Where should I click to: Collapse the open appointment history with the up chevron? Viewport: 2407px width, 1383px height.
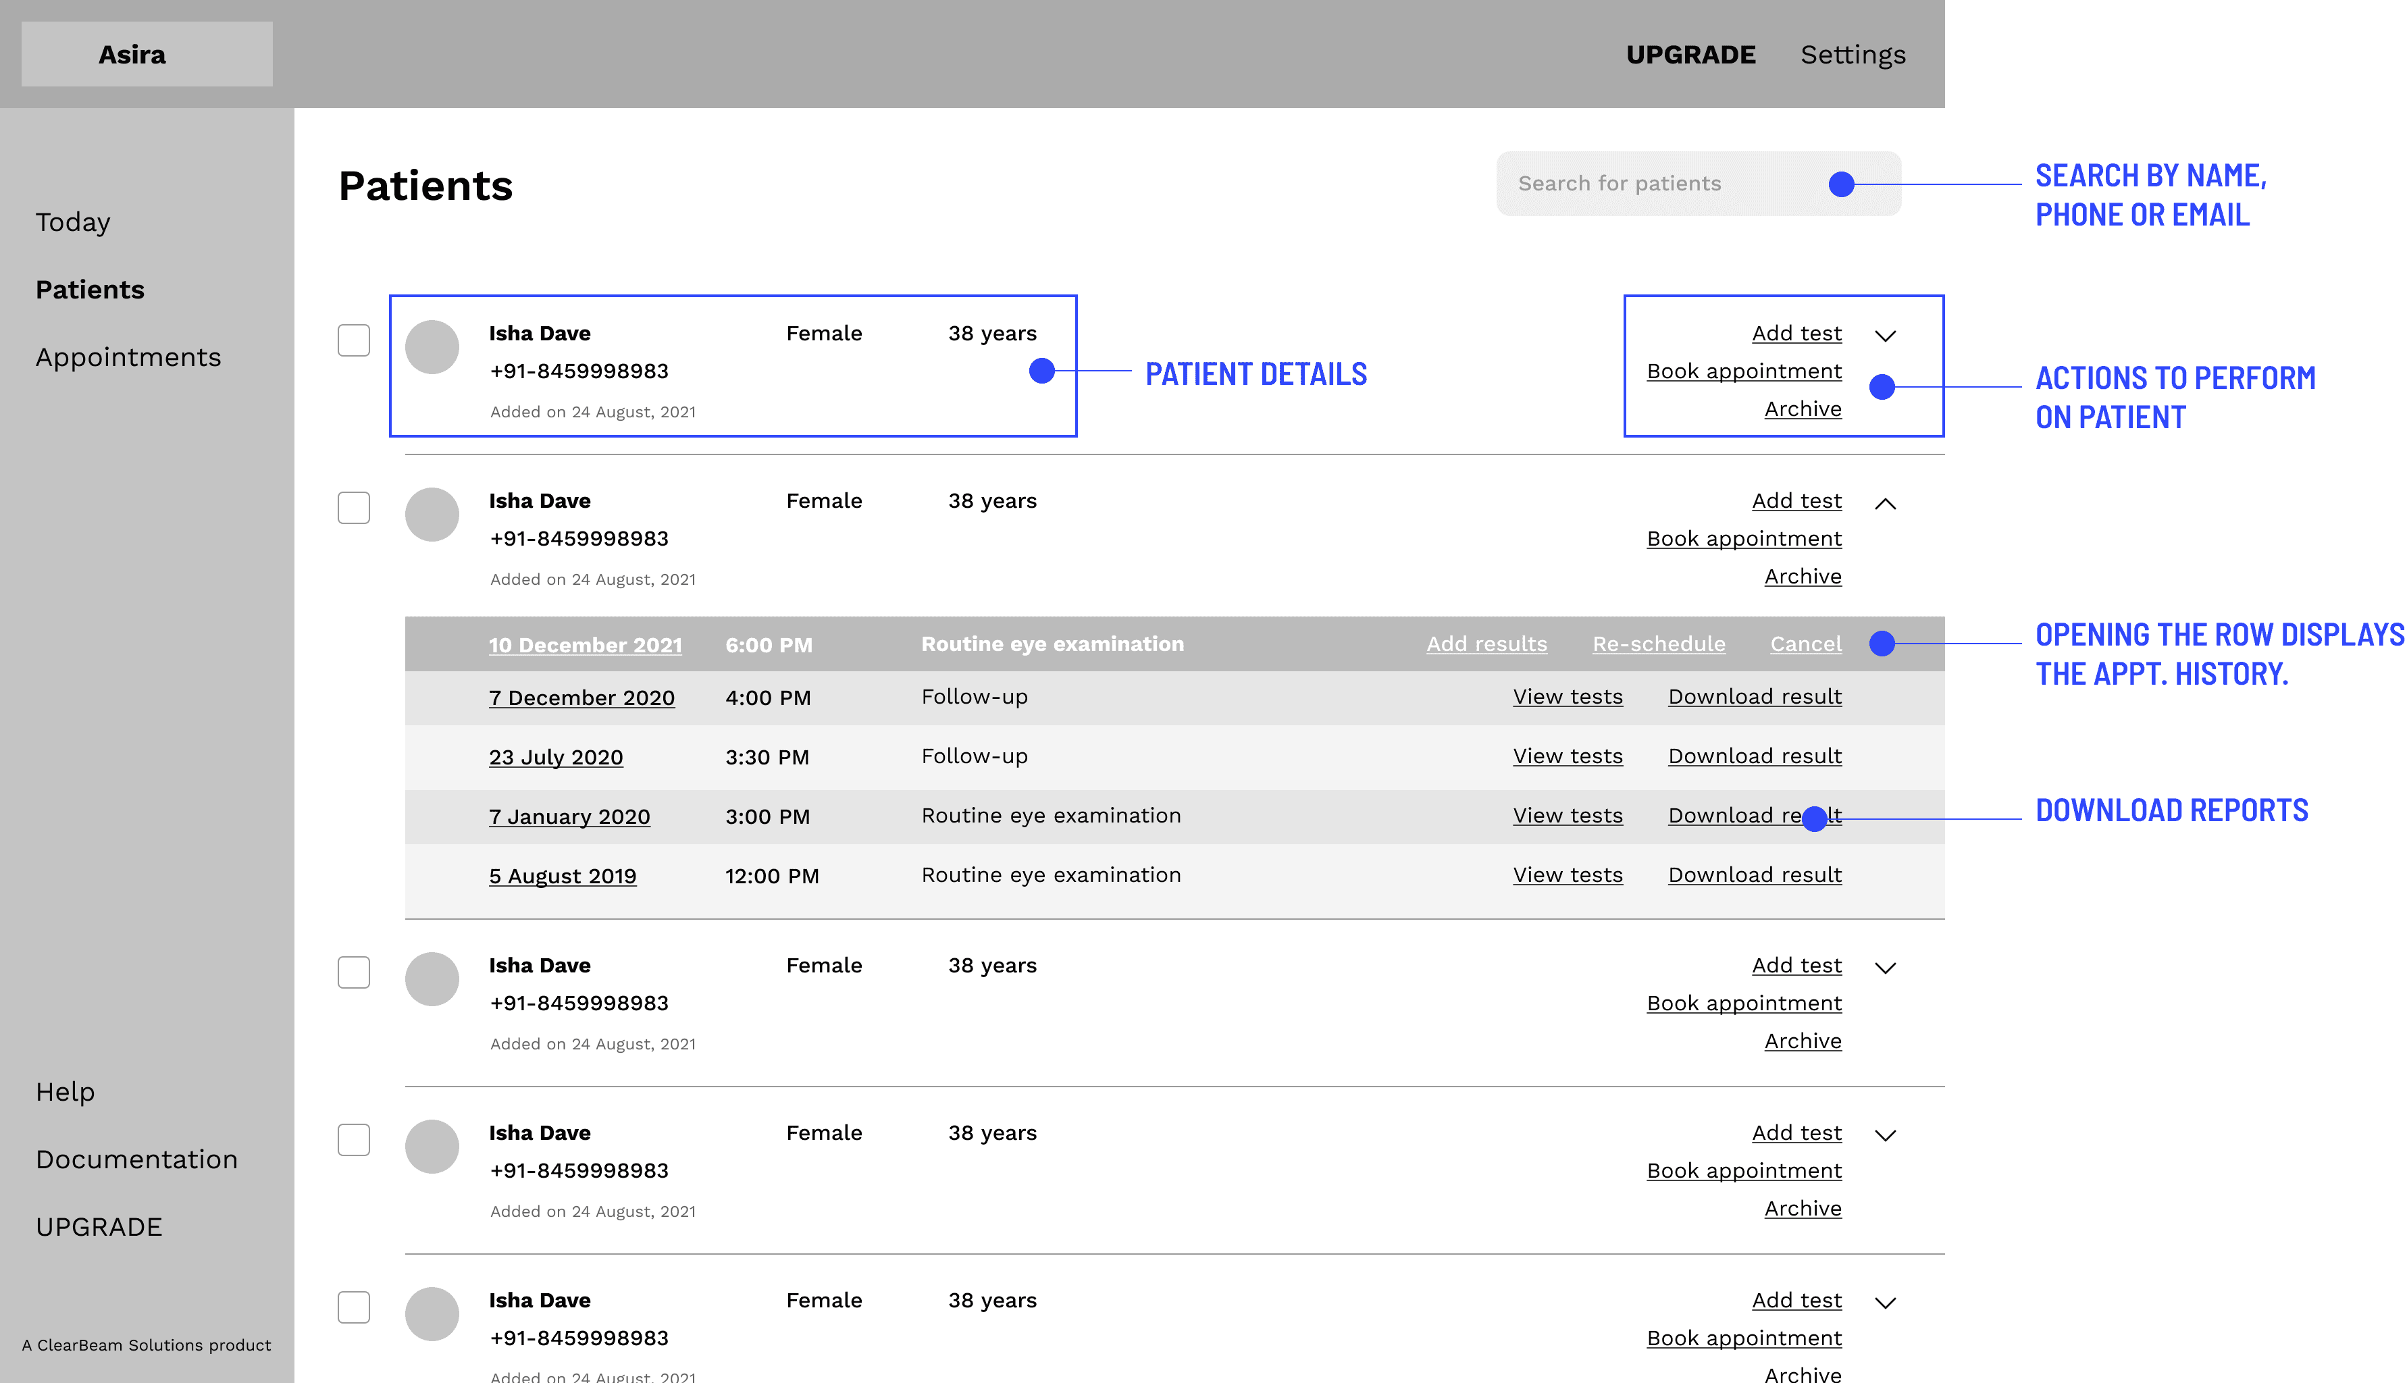(1884, 503)
